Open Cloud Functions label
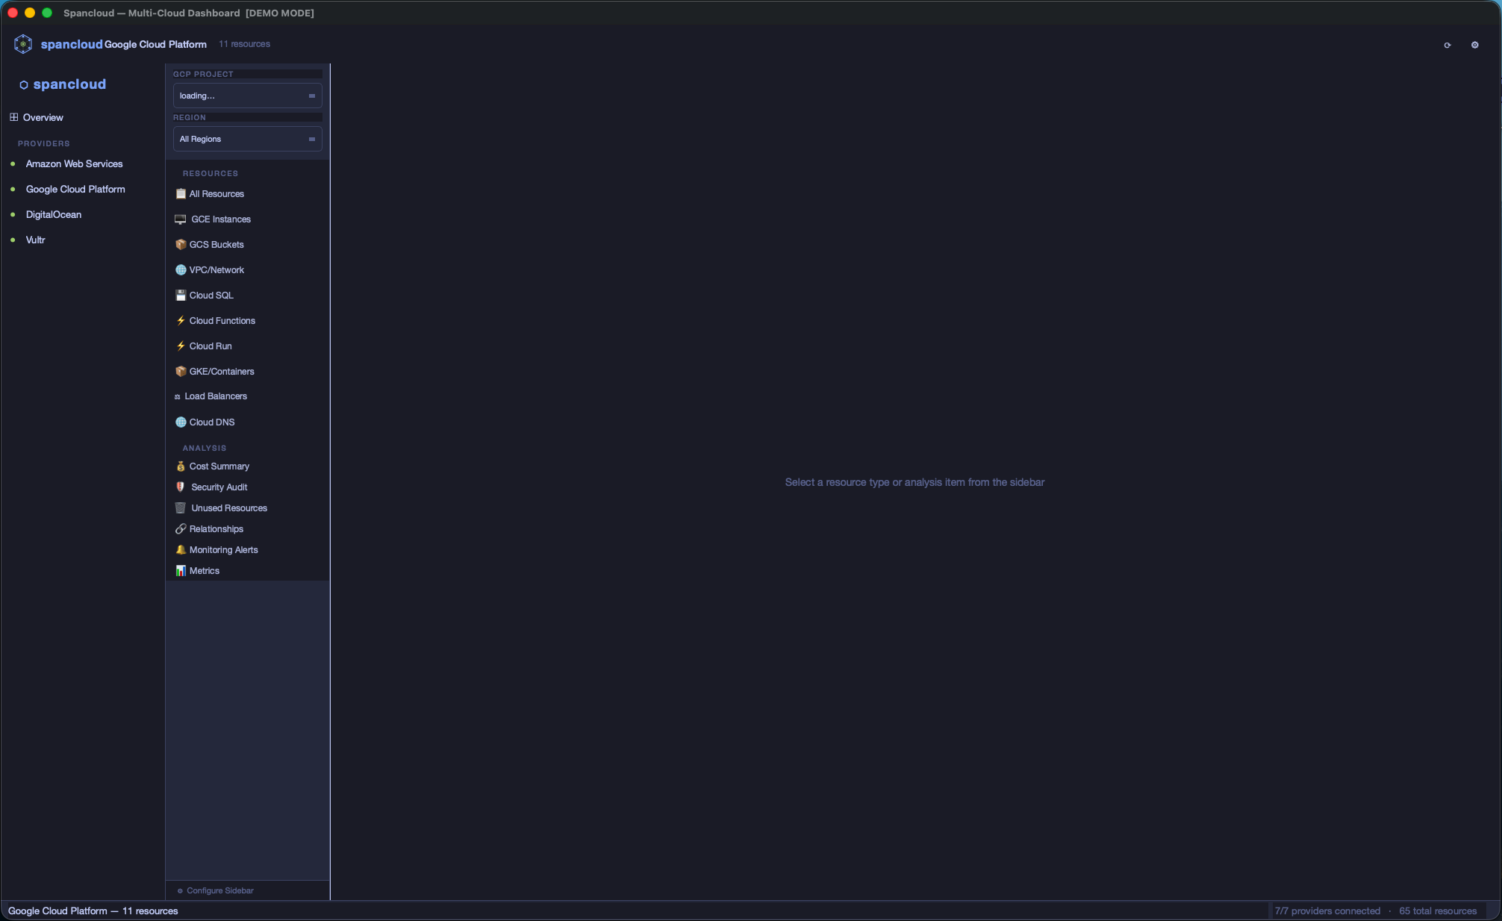The width and height of the screenshot is (1502, 921). (222, 321)
